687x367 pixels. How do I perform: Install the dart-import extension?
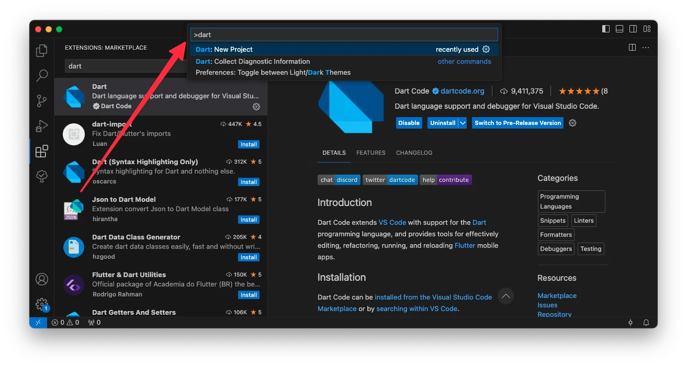tap(249, 144)
